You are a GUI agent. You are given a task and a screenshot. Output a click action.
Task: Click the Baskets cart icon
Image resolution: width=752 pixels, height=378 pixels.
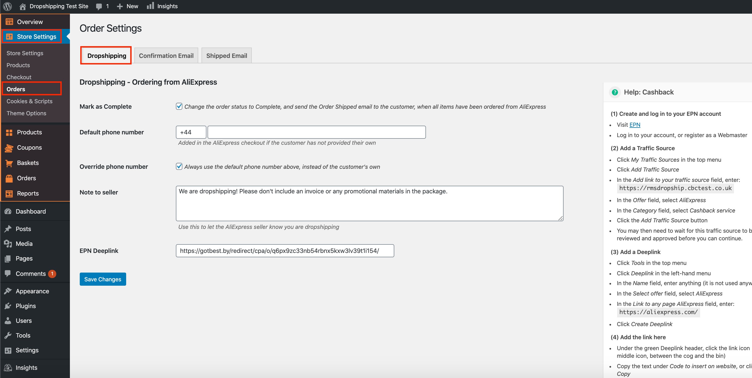(x=9, y=163)
